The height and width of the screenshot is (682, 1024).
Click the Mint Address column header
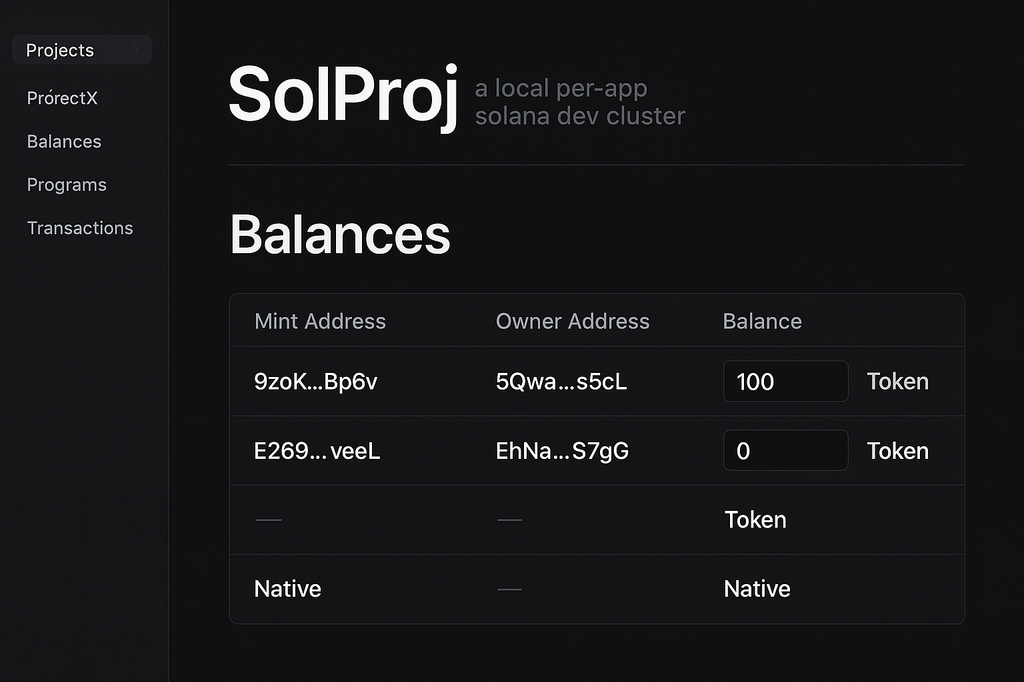tap(320, 321)
